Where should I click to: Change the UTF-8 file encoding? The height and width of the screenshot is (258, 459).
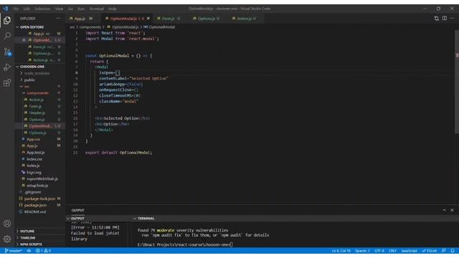pos(379,251)
